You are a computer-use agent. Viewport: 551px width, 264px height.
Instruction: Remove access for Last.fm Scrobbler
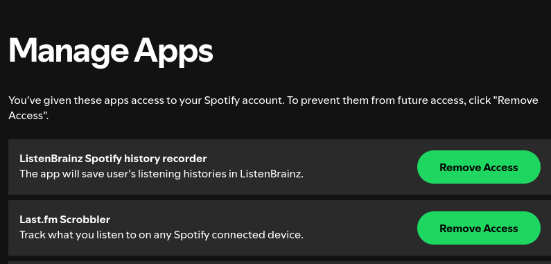click(x=479, y=228)
